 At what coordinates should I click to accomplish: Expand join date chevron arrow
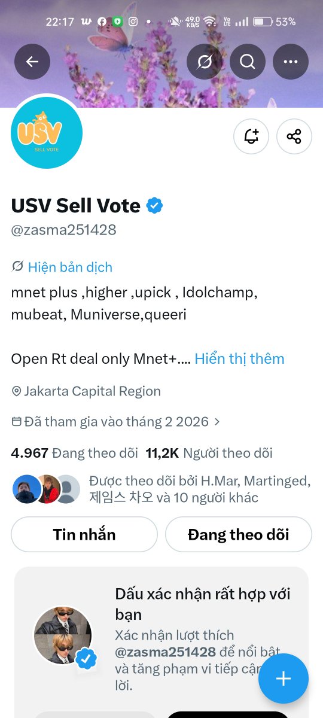(217, 422)
